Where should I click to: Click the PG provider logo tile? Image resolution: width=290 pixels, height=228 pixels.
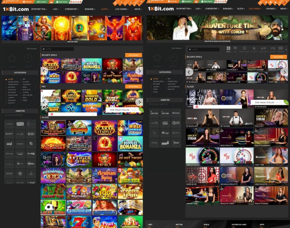tap(20, 124)
